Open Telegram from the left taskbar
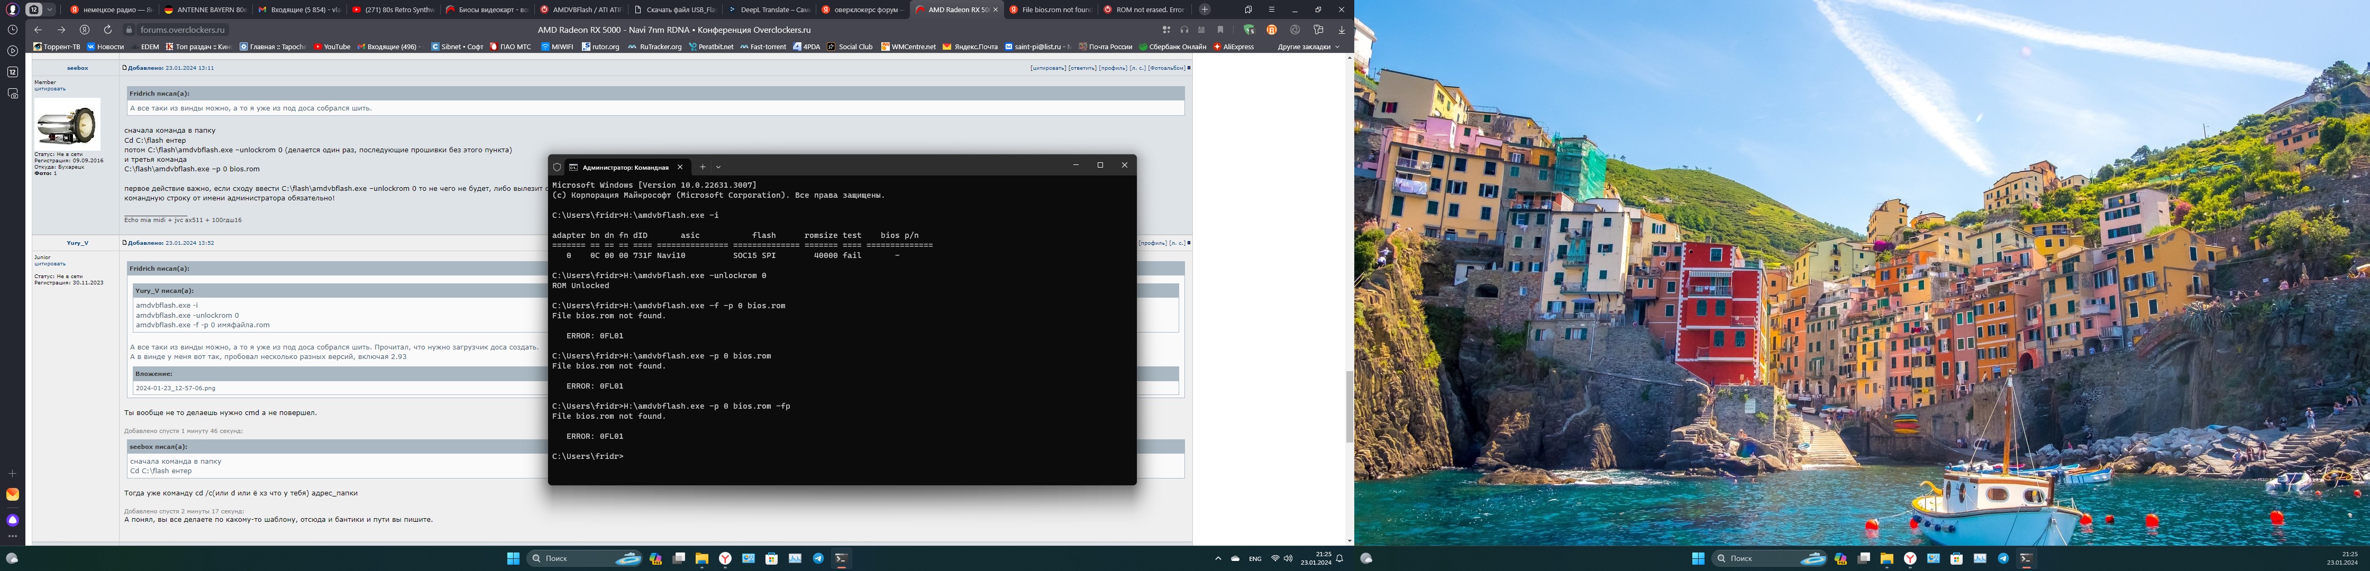2370x571 pixels. tap(818, 558)
